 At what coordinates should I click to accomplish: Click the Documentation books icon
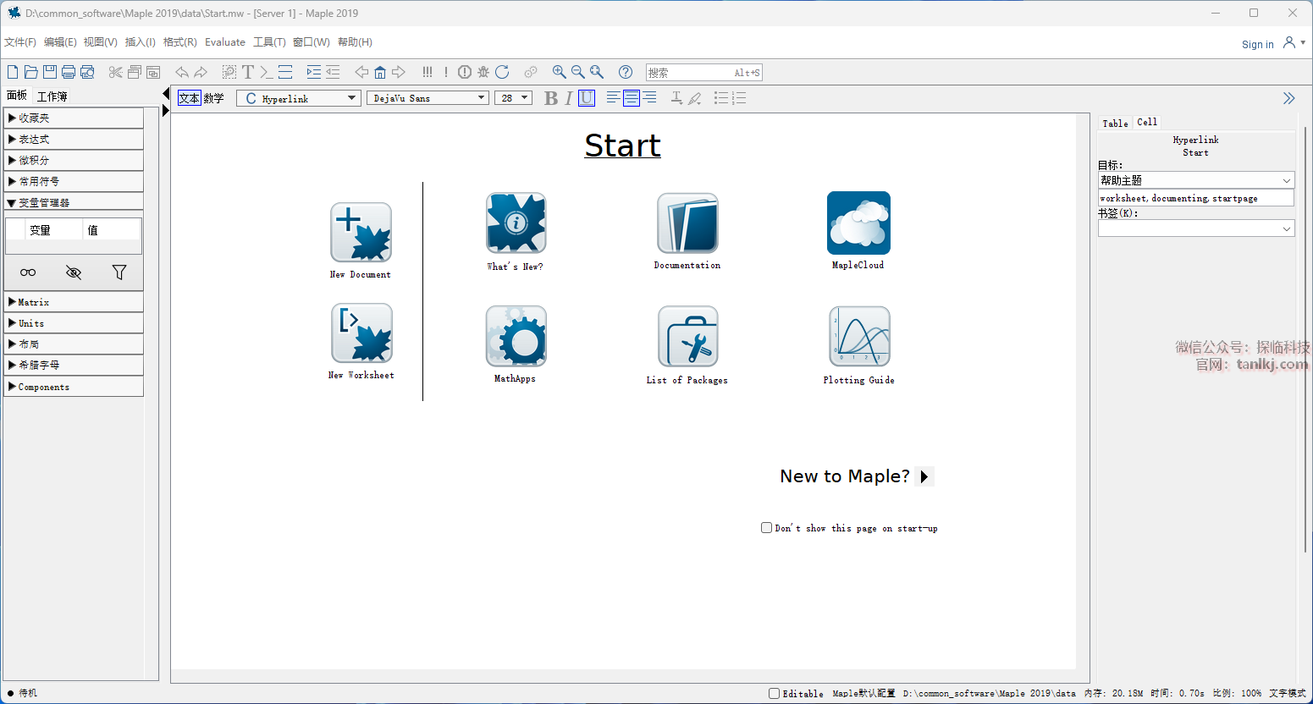pos(687,223)
